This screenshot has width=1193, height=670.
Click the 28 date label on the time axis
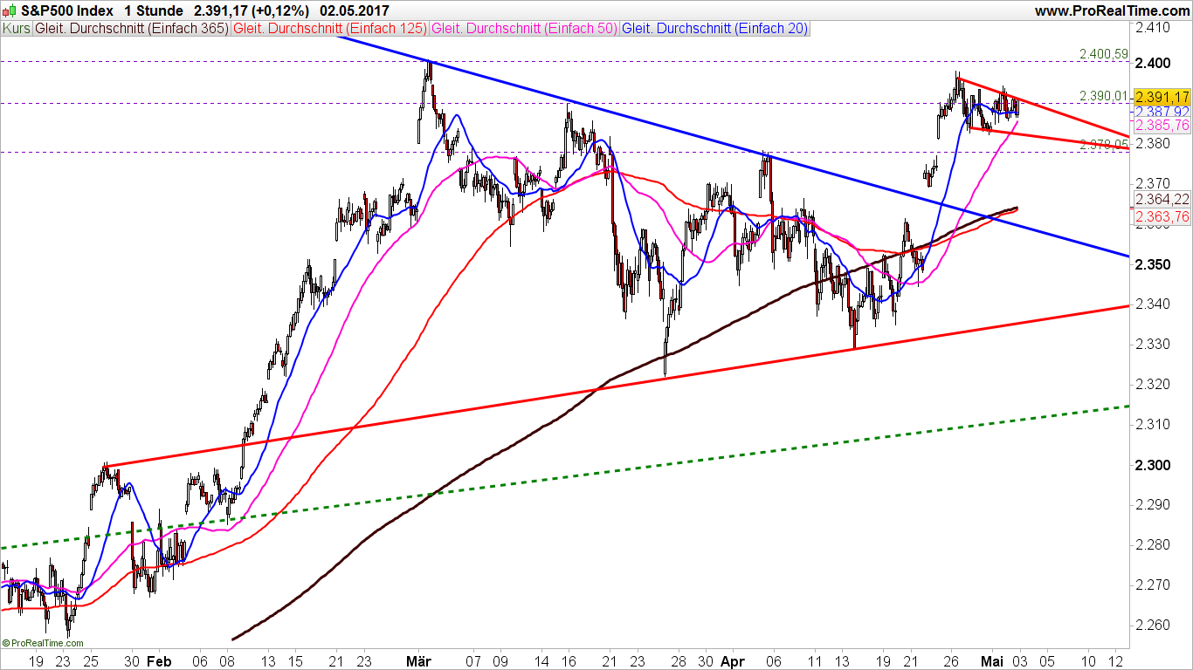(x=679, y=660)
